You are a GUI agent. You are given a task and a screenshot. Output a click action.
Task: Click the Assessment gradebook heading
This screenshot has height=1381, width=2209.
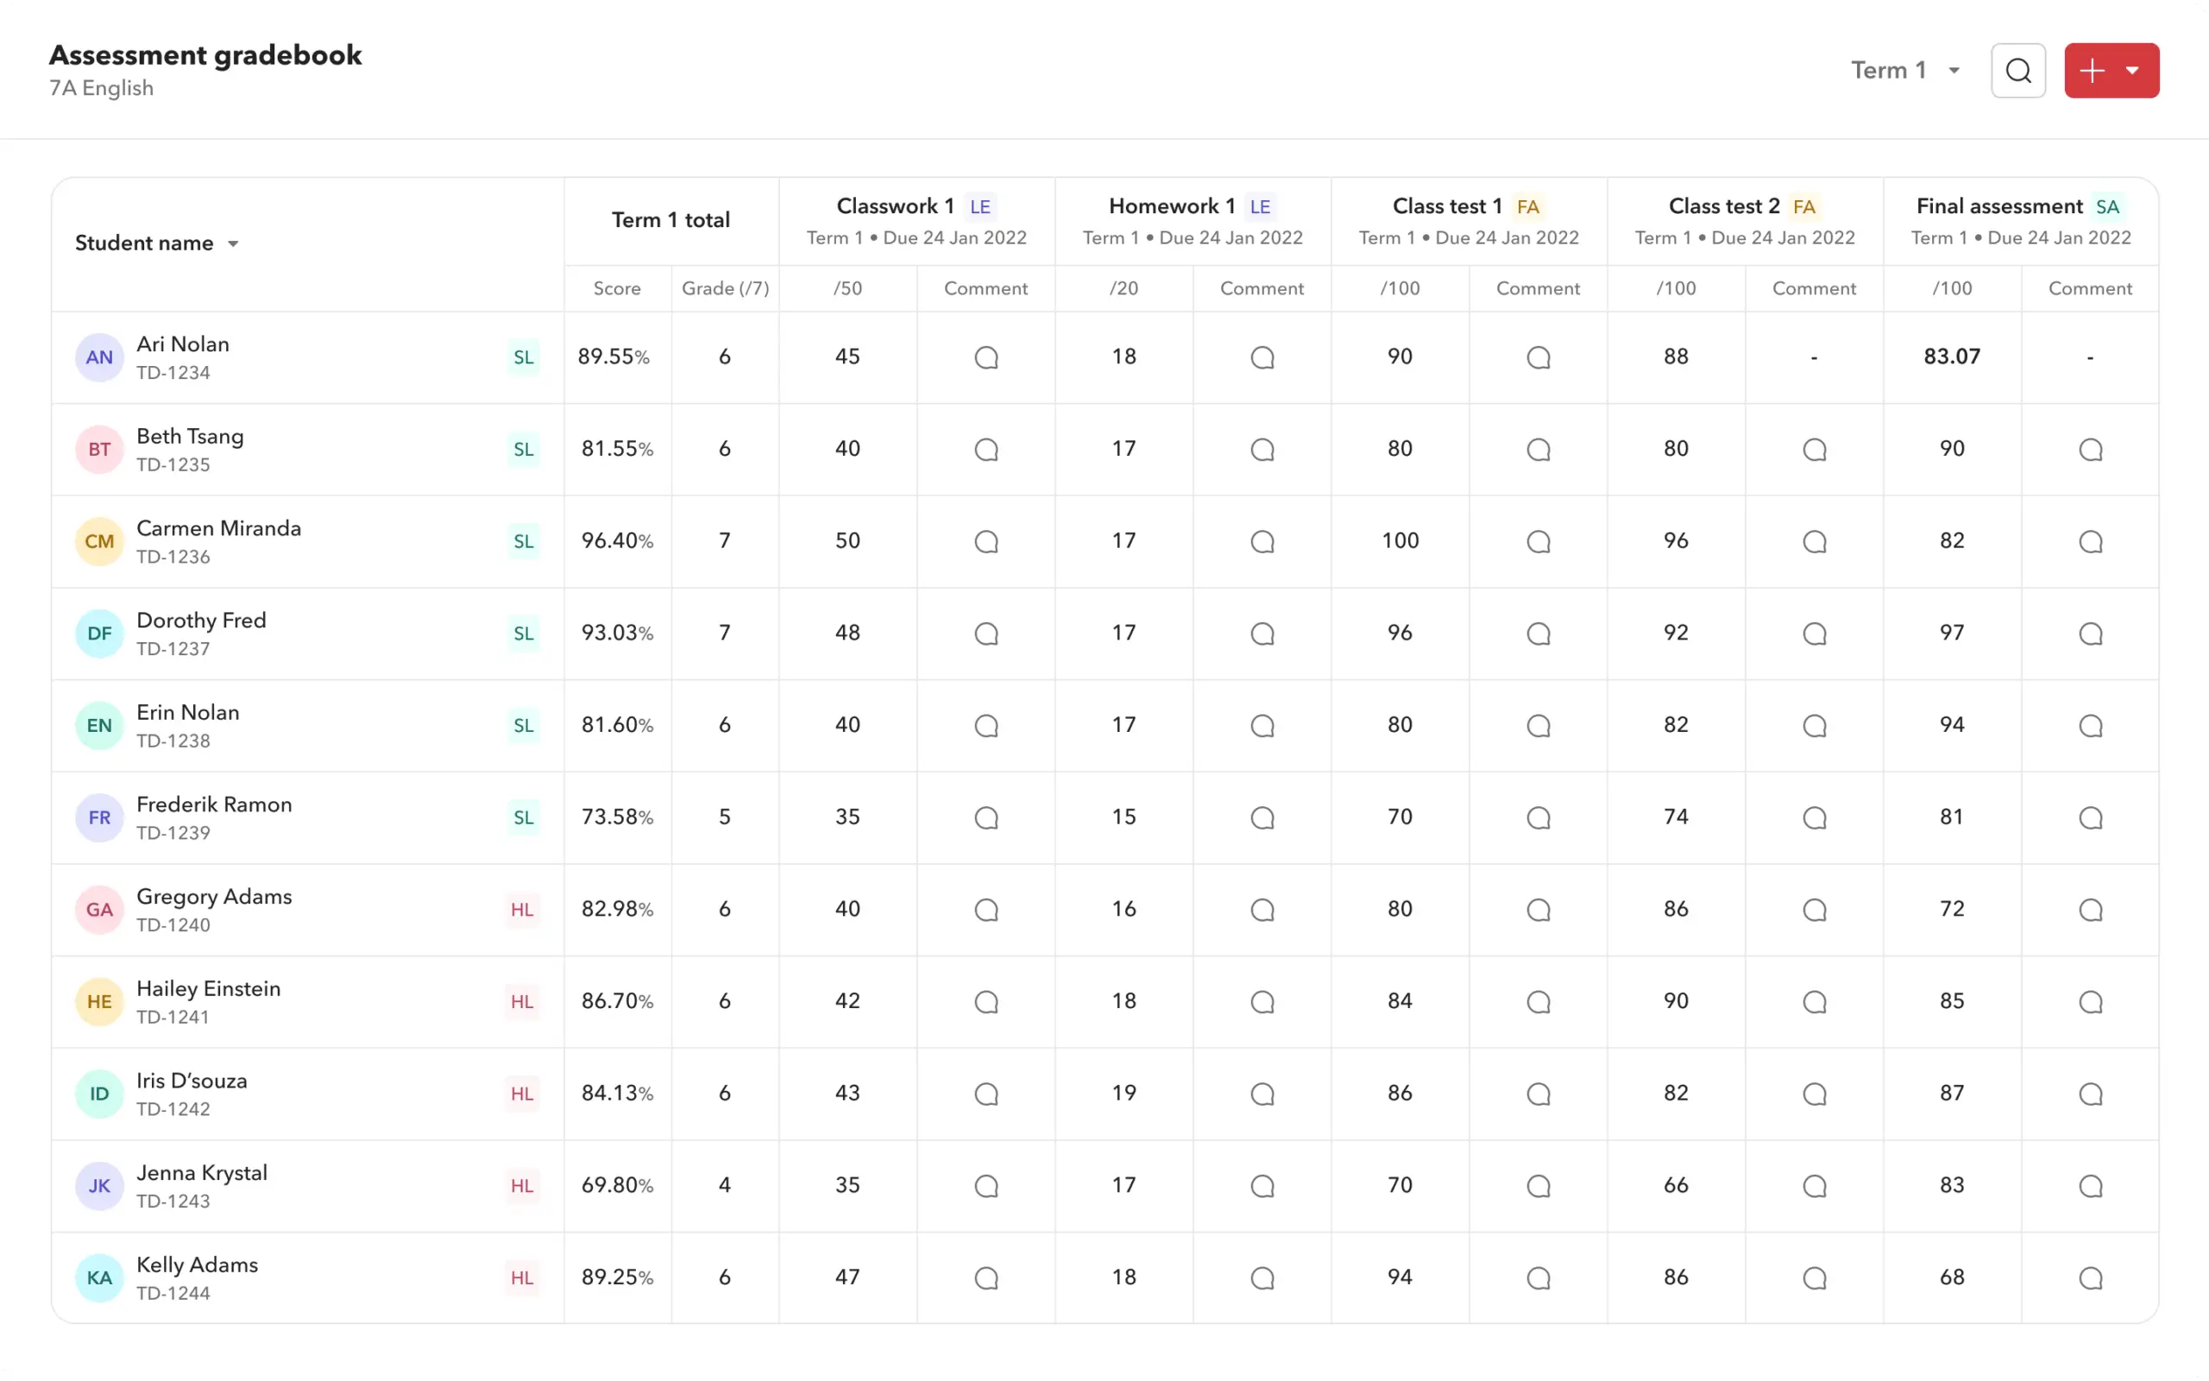tap(205, 53)
